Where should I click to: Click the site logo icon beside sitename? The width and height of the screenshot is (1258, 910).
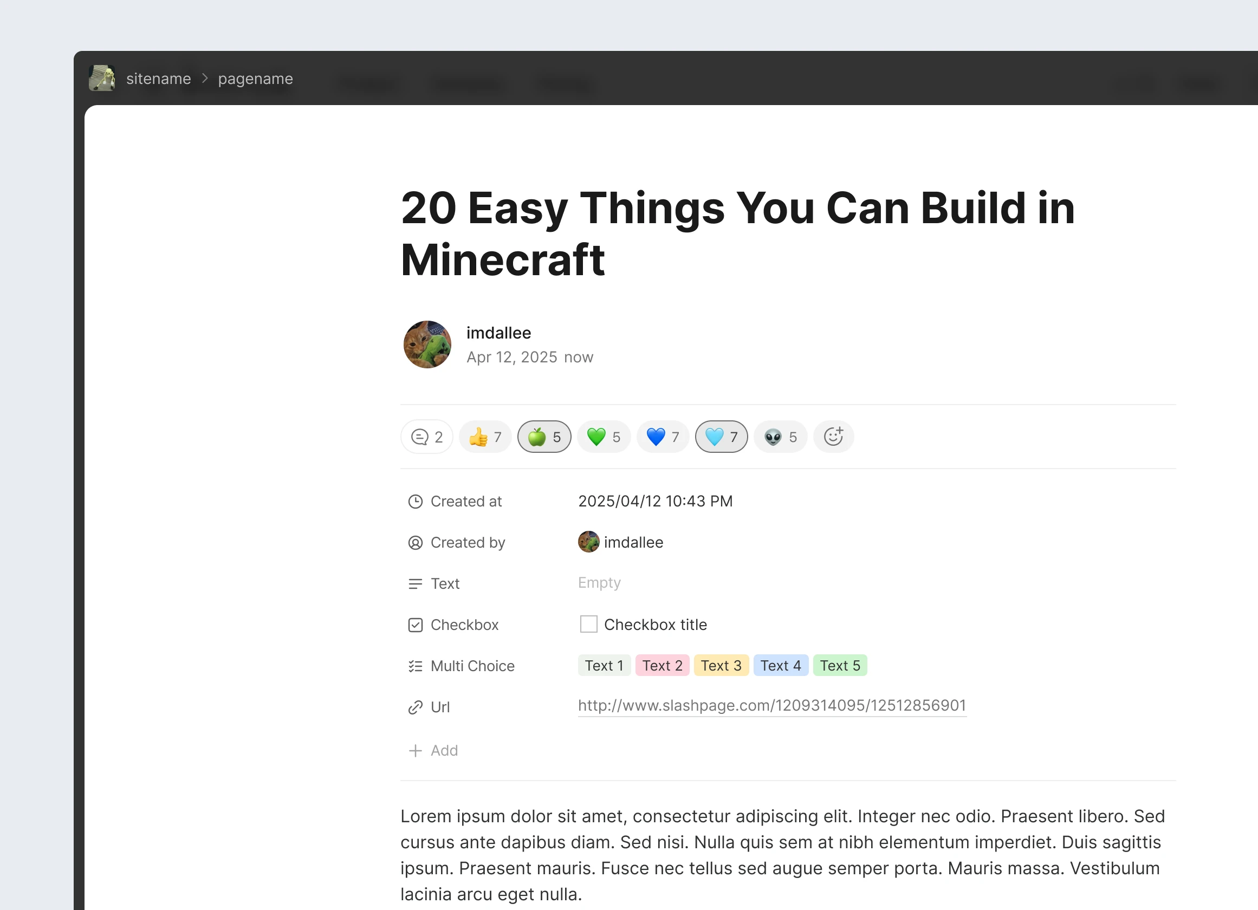click(102, 78)
